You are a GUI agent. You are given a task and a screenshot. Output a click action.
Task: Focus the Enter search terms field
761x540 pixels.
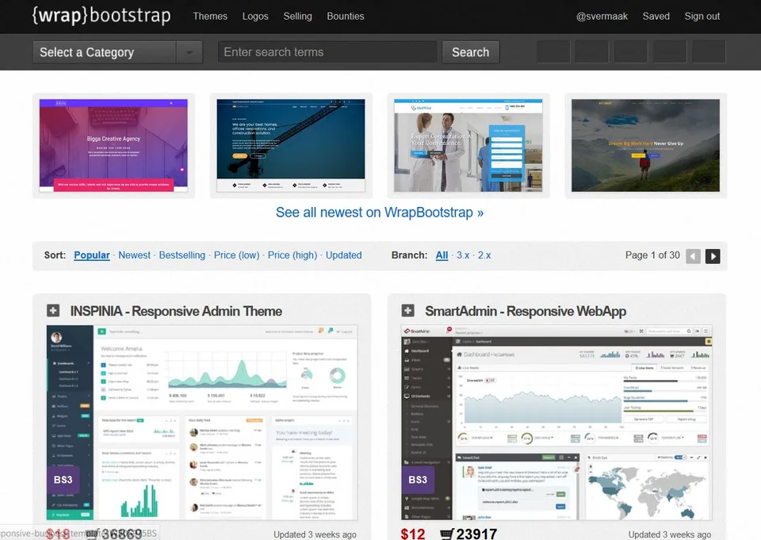(327, 52)
